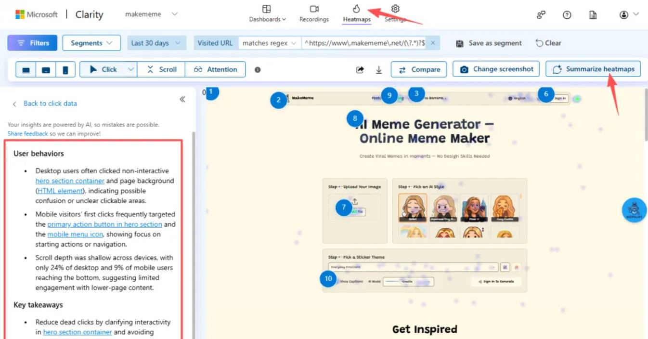Open the Last 30 days date range
648x339 pixels.
pos(156,43)
